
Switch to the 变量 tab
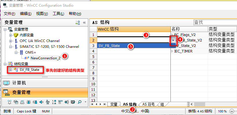click(x=114, y=104)
